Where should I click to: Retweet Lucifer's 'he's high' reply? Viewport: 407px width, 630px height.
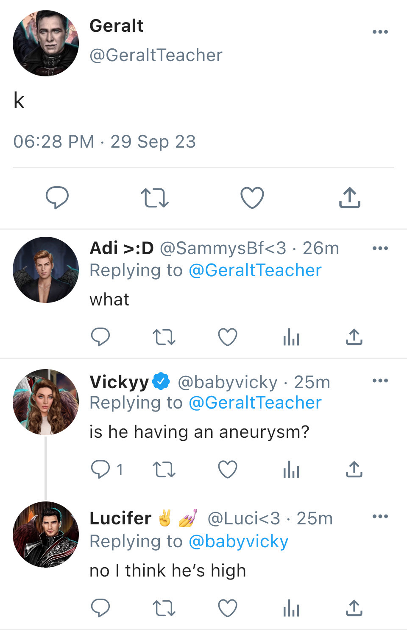[x=164, y=609]
